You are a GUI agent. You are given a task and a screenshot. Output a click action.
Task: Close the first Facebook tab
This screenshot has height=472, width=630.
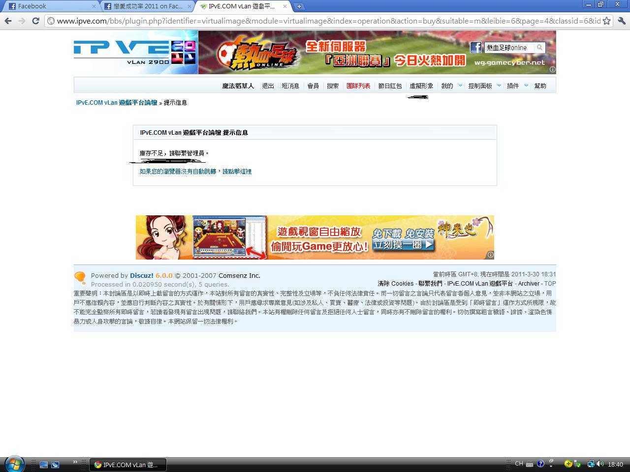[x=94, y=6]
